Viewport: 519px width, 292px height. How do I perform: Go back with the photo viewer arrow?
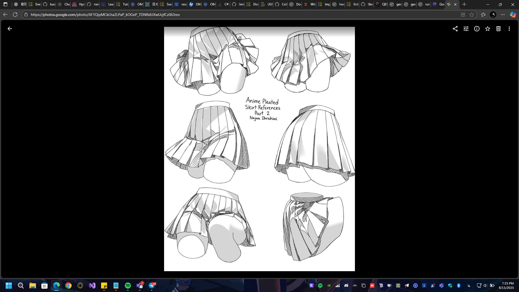tap(10, 29)
